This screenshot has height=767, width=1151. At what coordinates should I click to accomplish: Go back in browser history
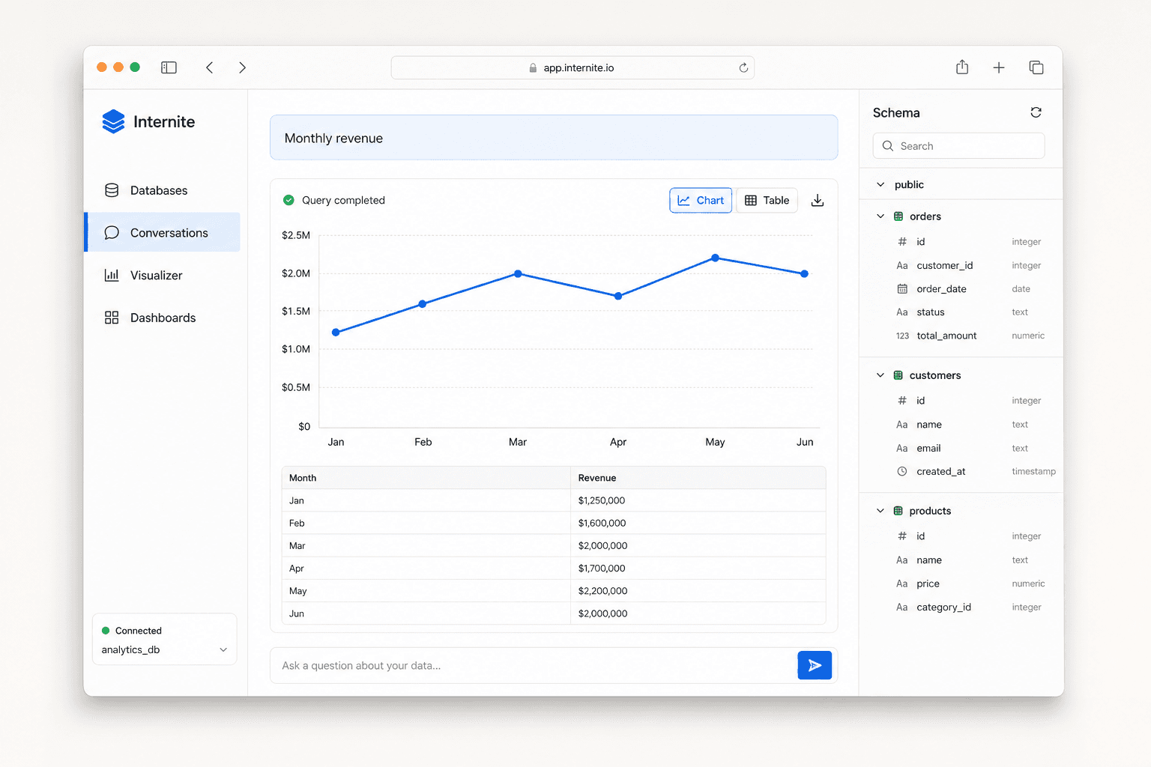[x=209, y=67]
